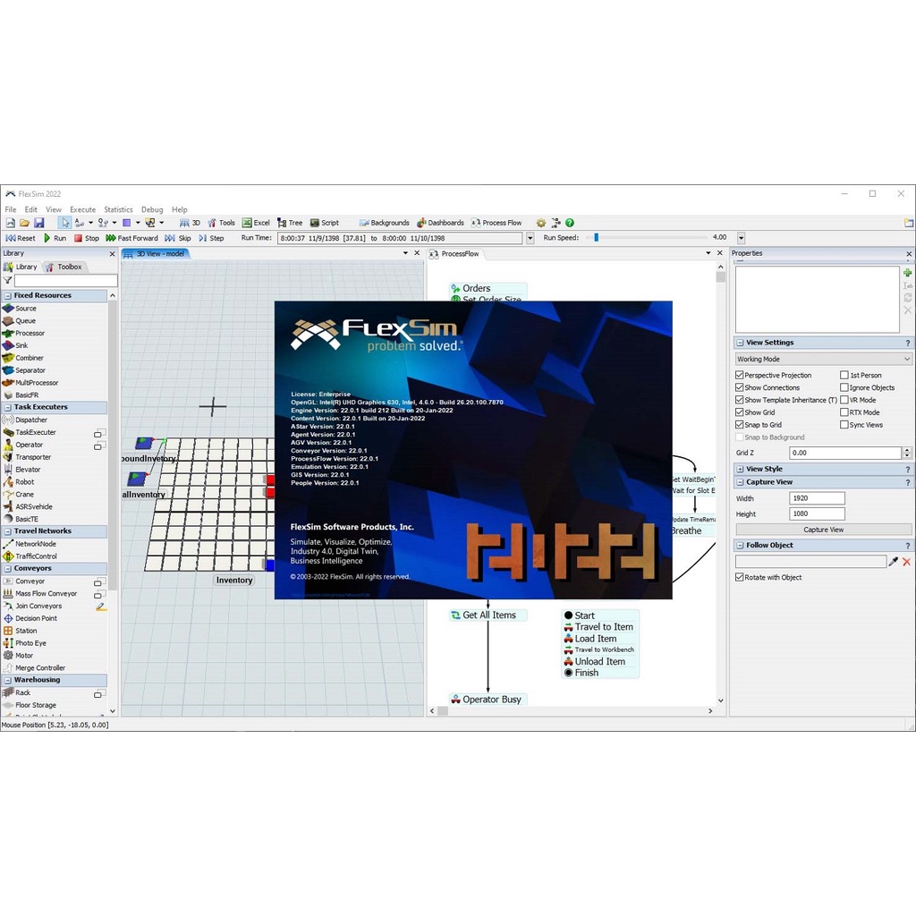Select the Transporter task executer
This screenshot has height=916, width=916.
click(x=32, y=457)
